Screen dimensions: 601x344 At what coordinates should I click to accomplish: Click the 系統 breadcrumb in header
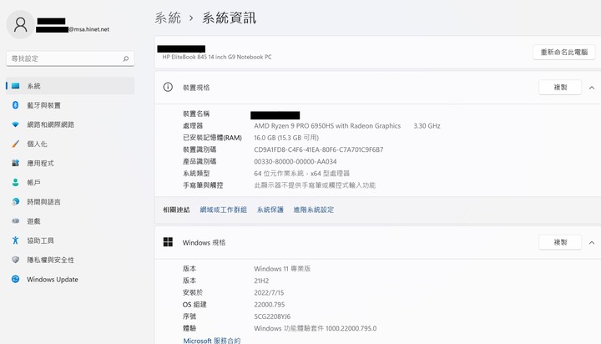pos(168,18)
